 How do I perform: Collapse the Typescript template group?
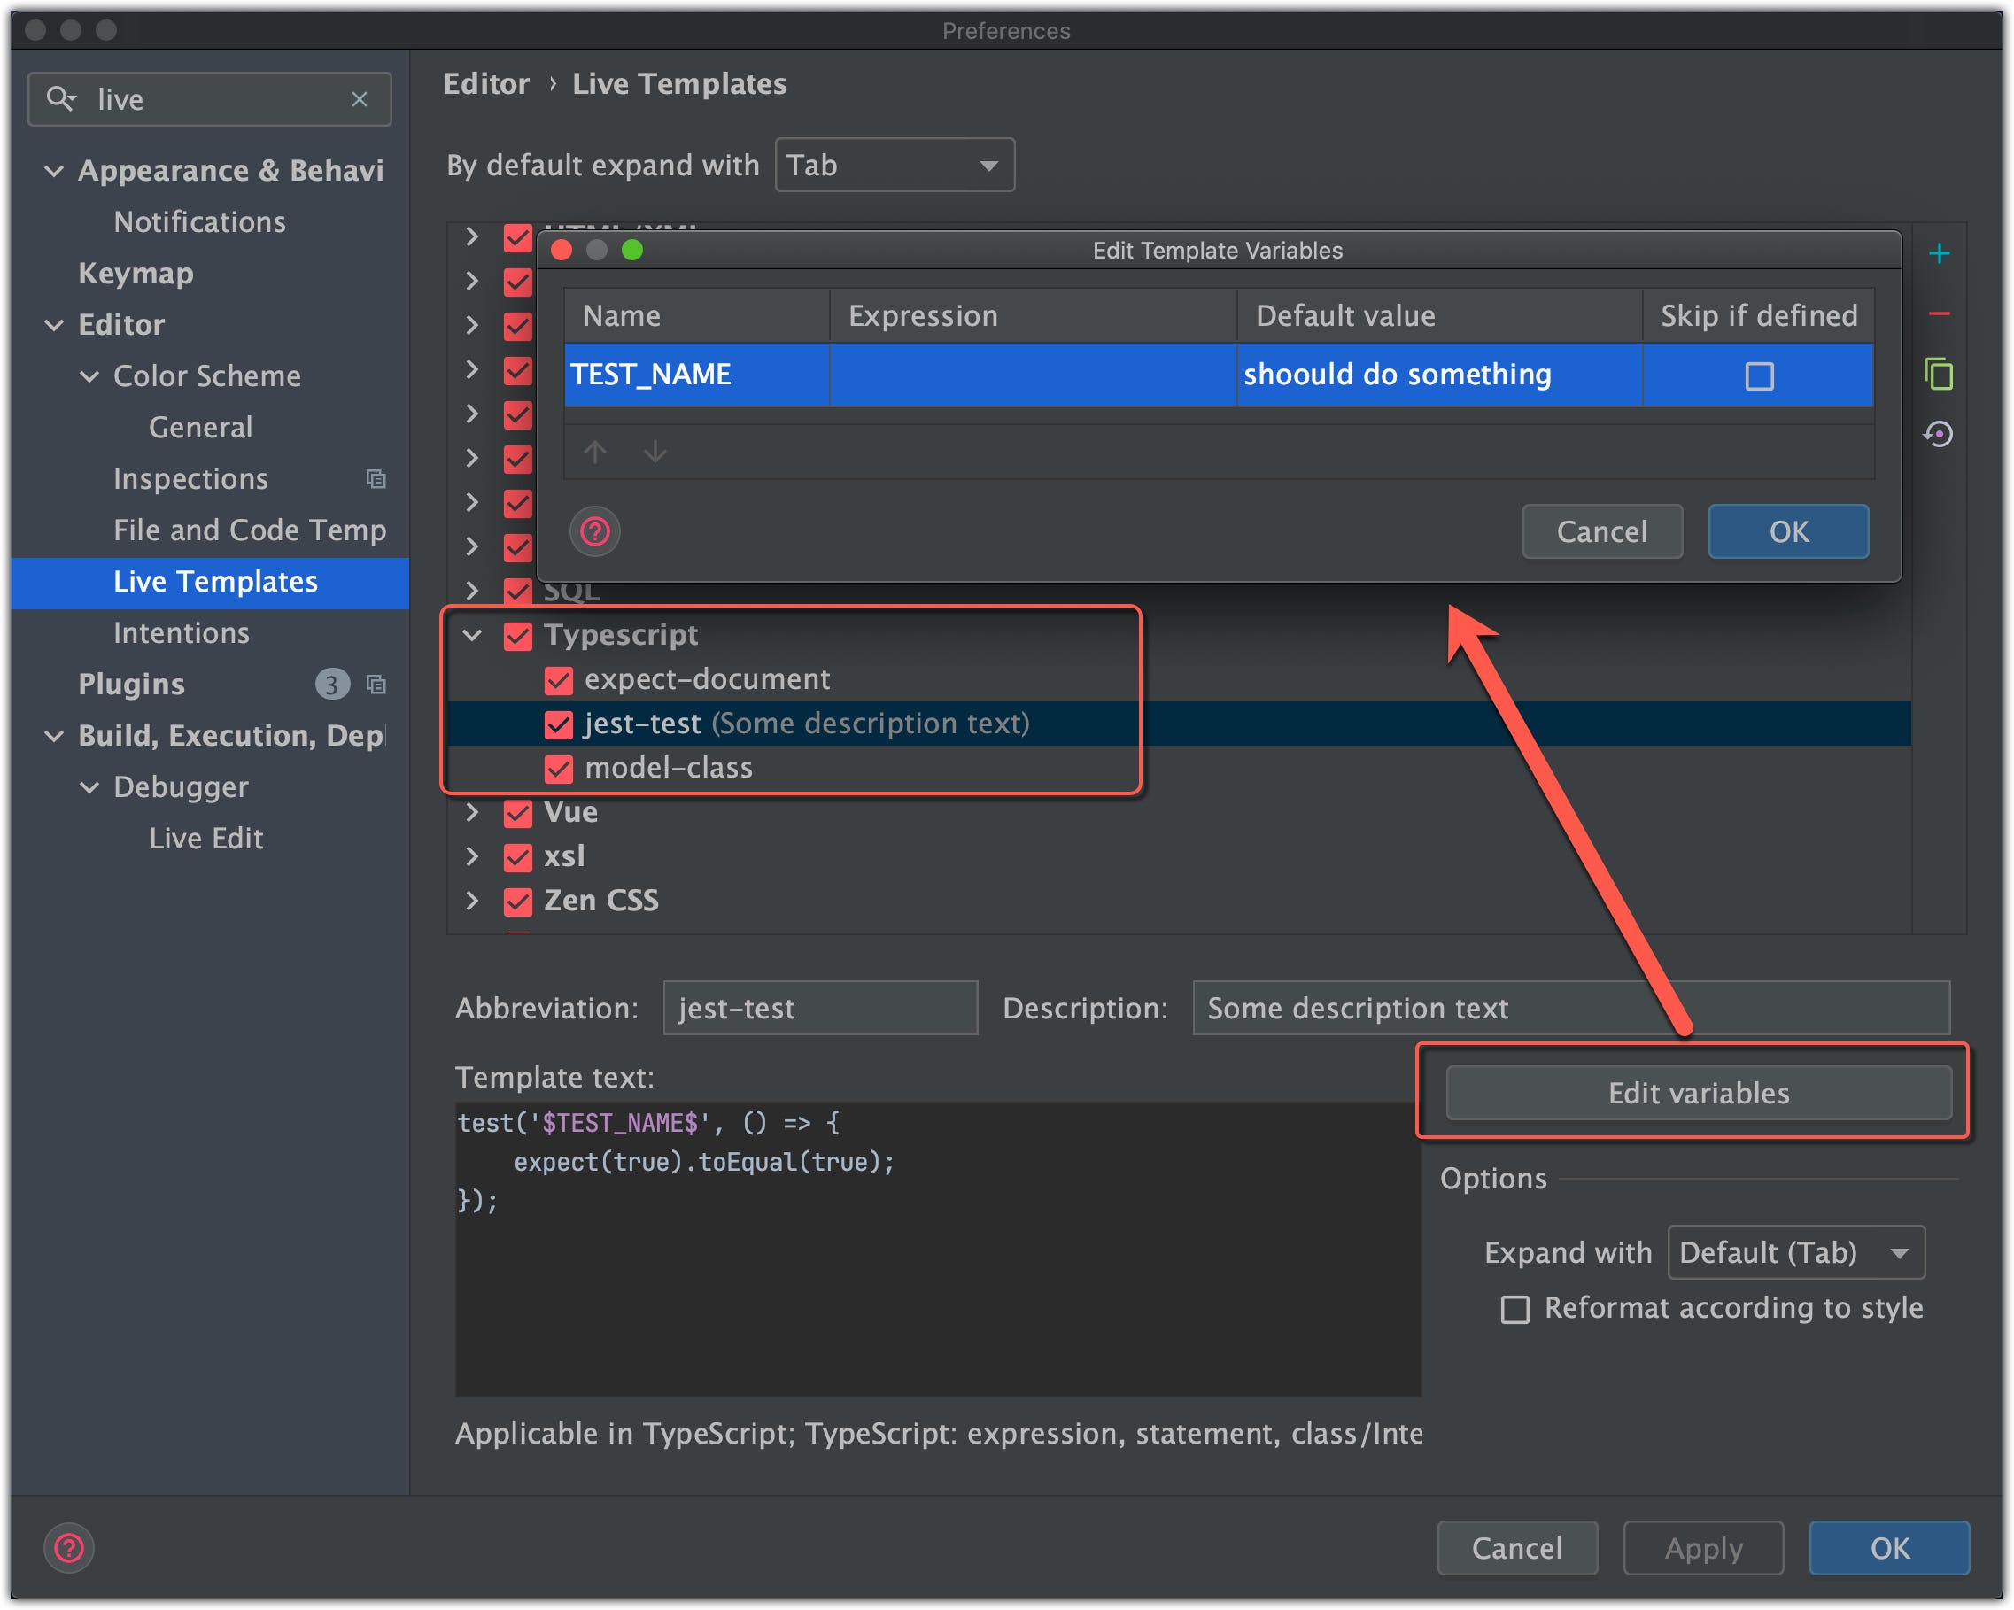[473, 635]
